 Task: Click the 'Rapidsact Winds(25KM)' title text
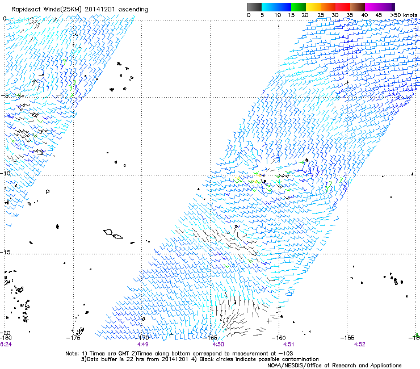coord(47,10)
